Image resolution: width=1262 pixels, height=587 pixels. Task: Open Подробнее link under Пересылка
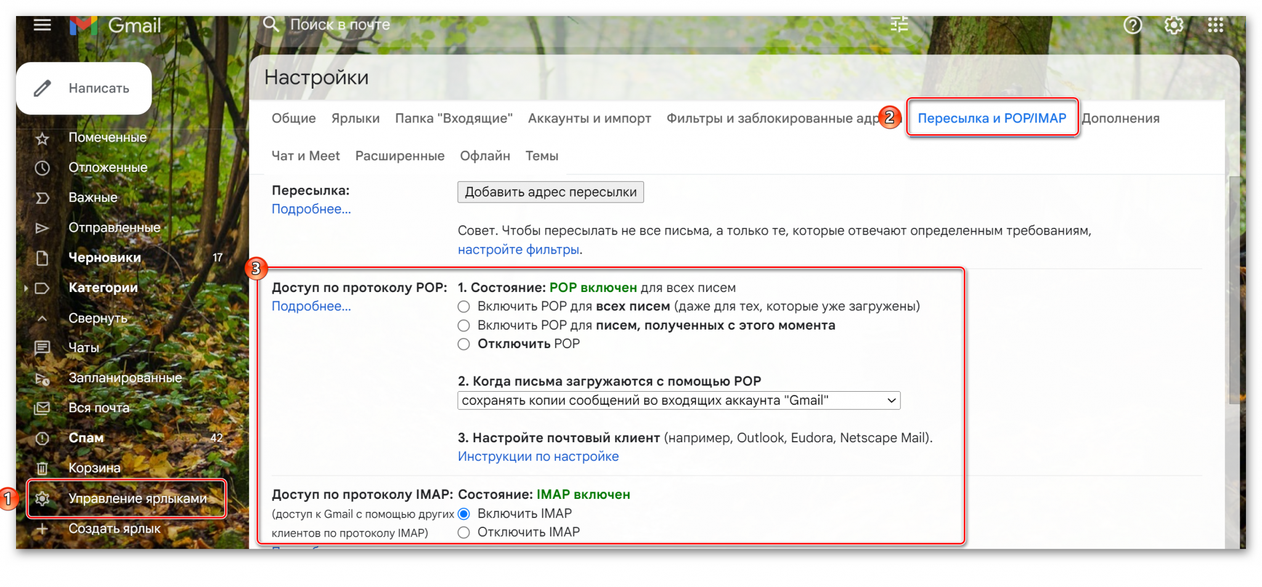(311, 209)
